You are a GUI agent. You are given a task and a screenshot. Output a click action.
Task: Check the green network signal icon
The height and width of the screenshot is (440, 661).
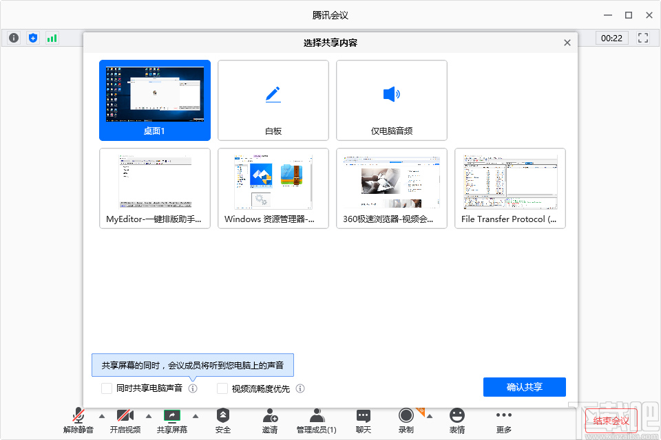point(52,38)
